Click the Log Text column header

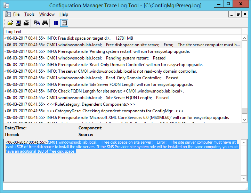coord(122,32)
